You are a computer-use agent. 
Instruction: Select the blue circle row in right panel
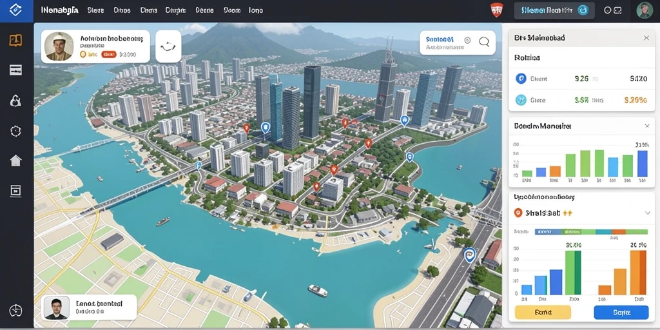pos(582,78)
